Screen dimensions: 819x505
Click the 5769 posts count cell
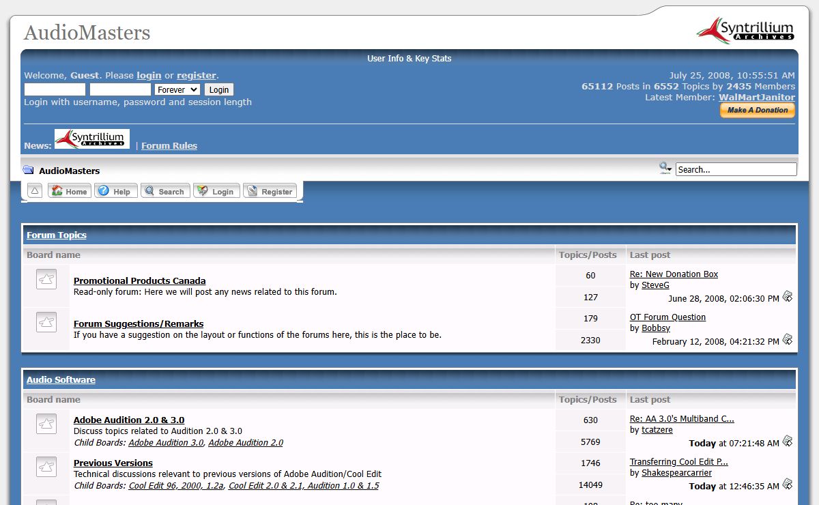click(590, 442)
